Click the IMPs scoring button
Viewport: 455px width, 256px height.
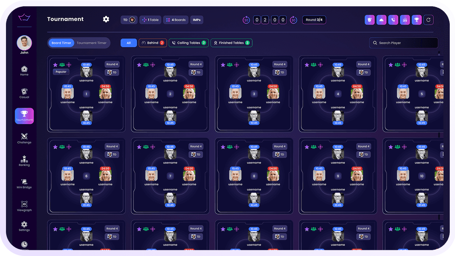coord(197,19)
